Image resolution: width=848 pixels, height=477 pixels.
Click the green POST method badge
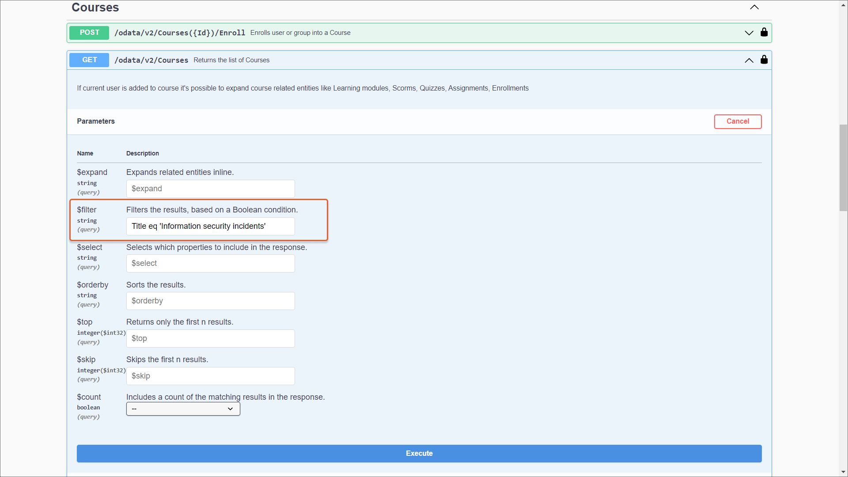pyautogui.click(x=89, y=32)
